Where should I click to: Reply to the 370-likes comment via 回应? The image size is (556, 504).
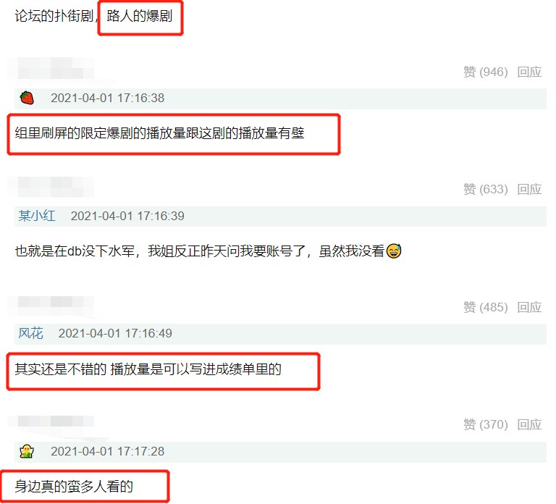pos(529,424)
